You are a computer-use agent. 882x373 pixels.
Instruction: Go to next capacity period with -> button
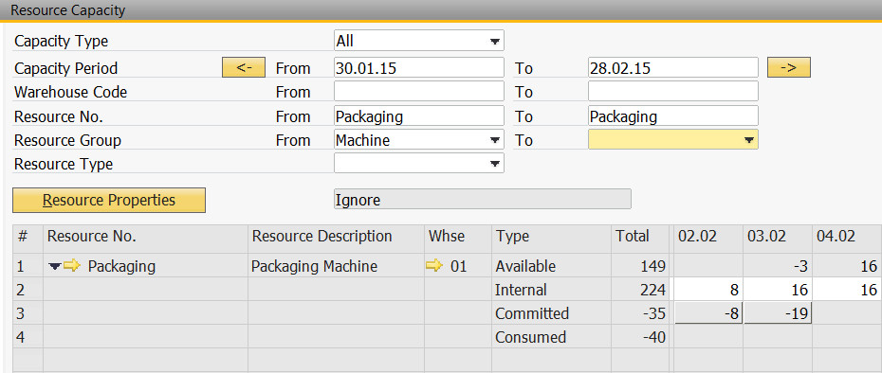tap(789, 67)
